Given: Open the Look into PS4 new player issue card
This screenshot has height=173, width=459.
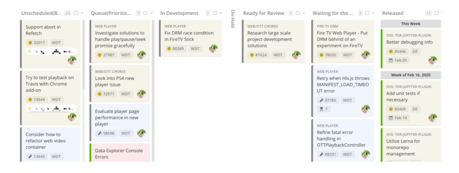Looking at the screenshot, I should click(120, 84).
